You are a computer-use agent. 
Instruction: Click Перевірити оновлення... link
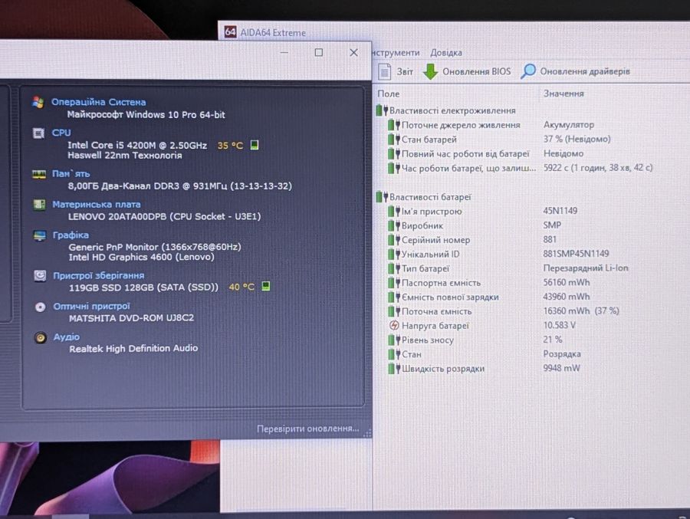[x=307, y=429]
